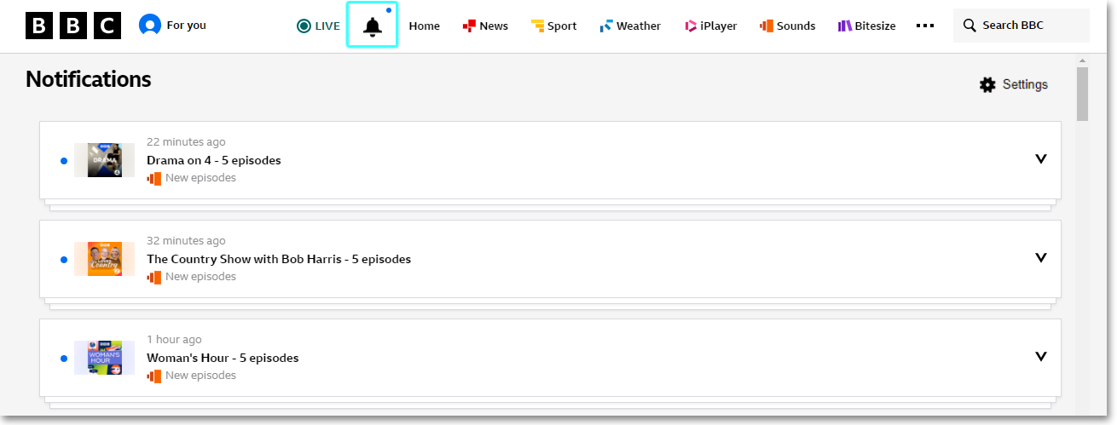
Task: Open Bitesize from the nav bar
Action: [866, 26]
